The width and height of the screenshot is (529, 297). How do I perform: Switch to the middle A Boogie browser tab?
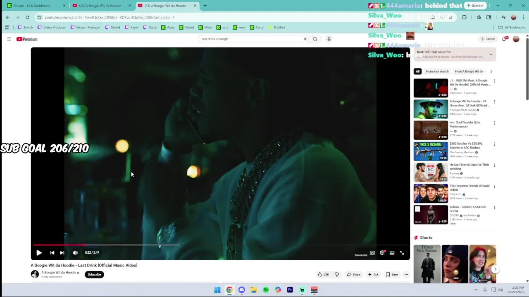102,6
